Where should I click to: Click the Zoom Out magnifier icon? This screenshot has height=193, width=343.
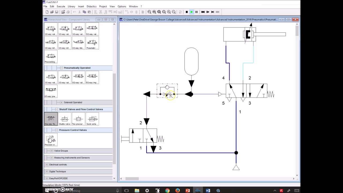click(174, 12)
